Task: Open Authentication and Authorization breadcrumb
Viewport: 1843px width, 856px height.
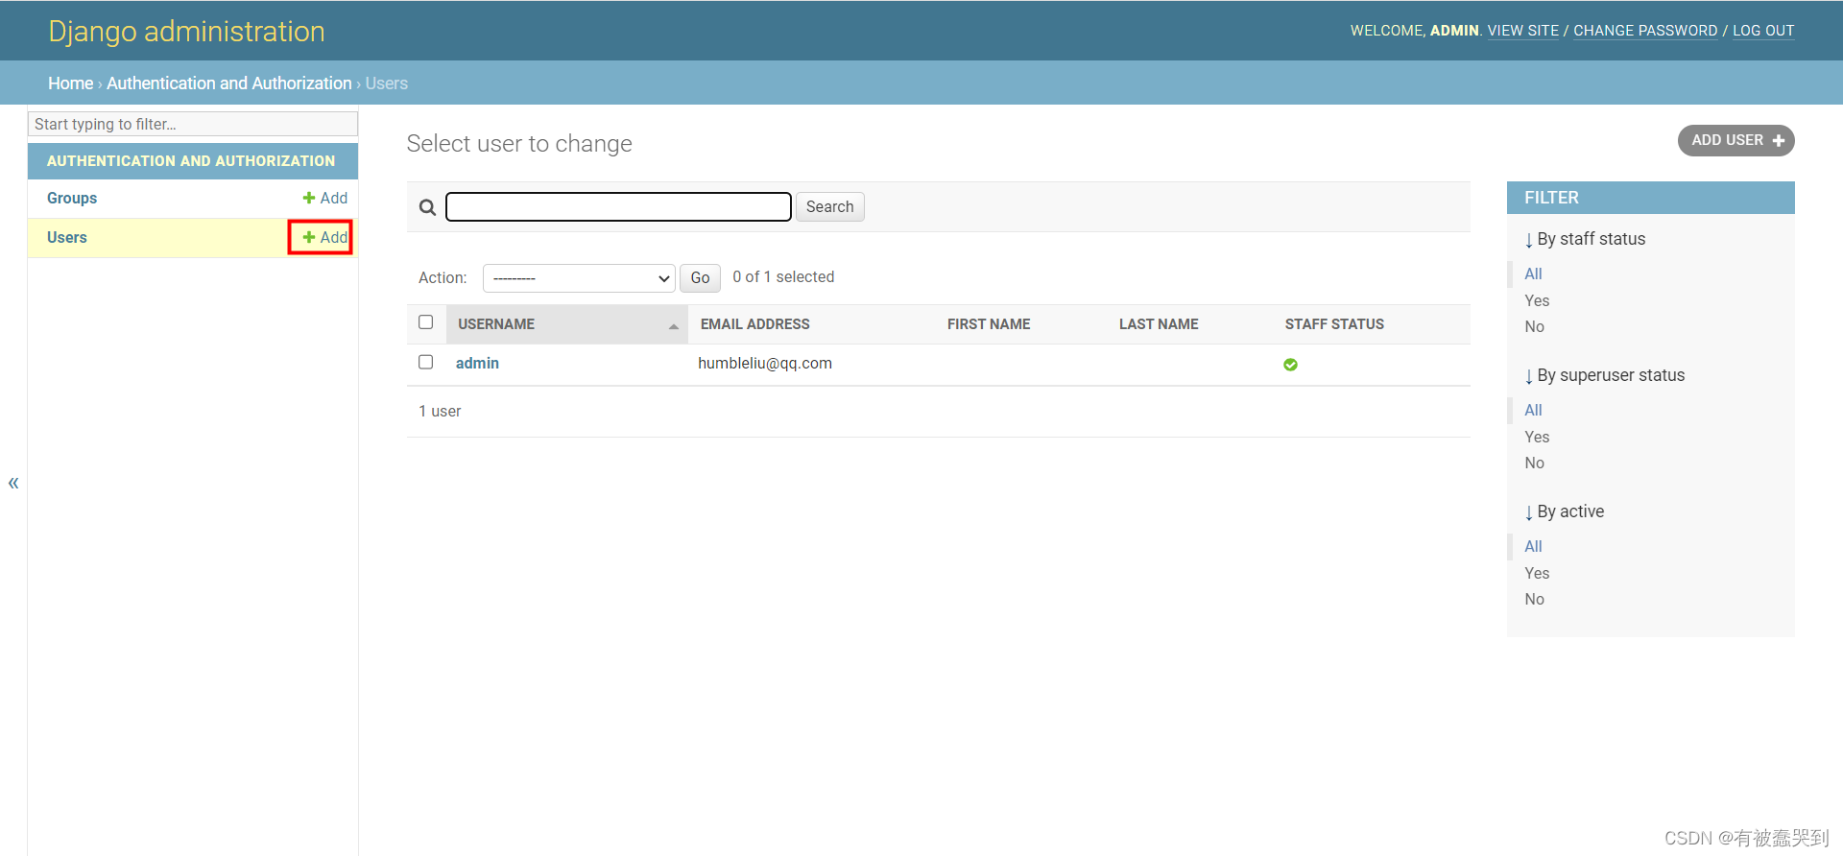Action: pyautogui.click(x=229, y=83)
